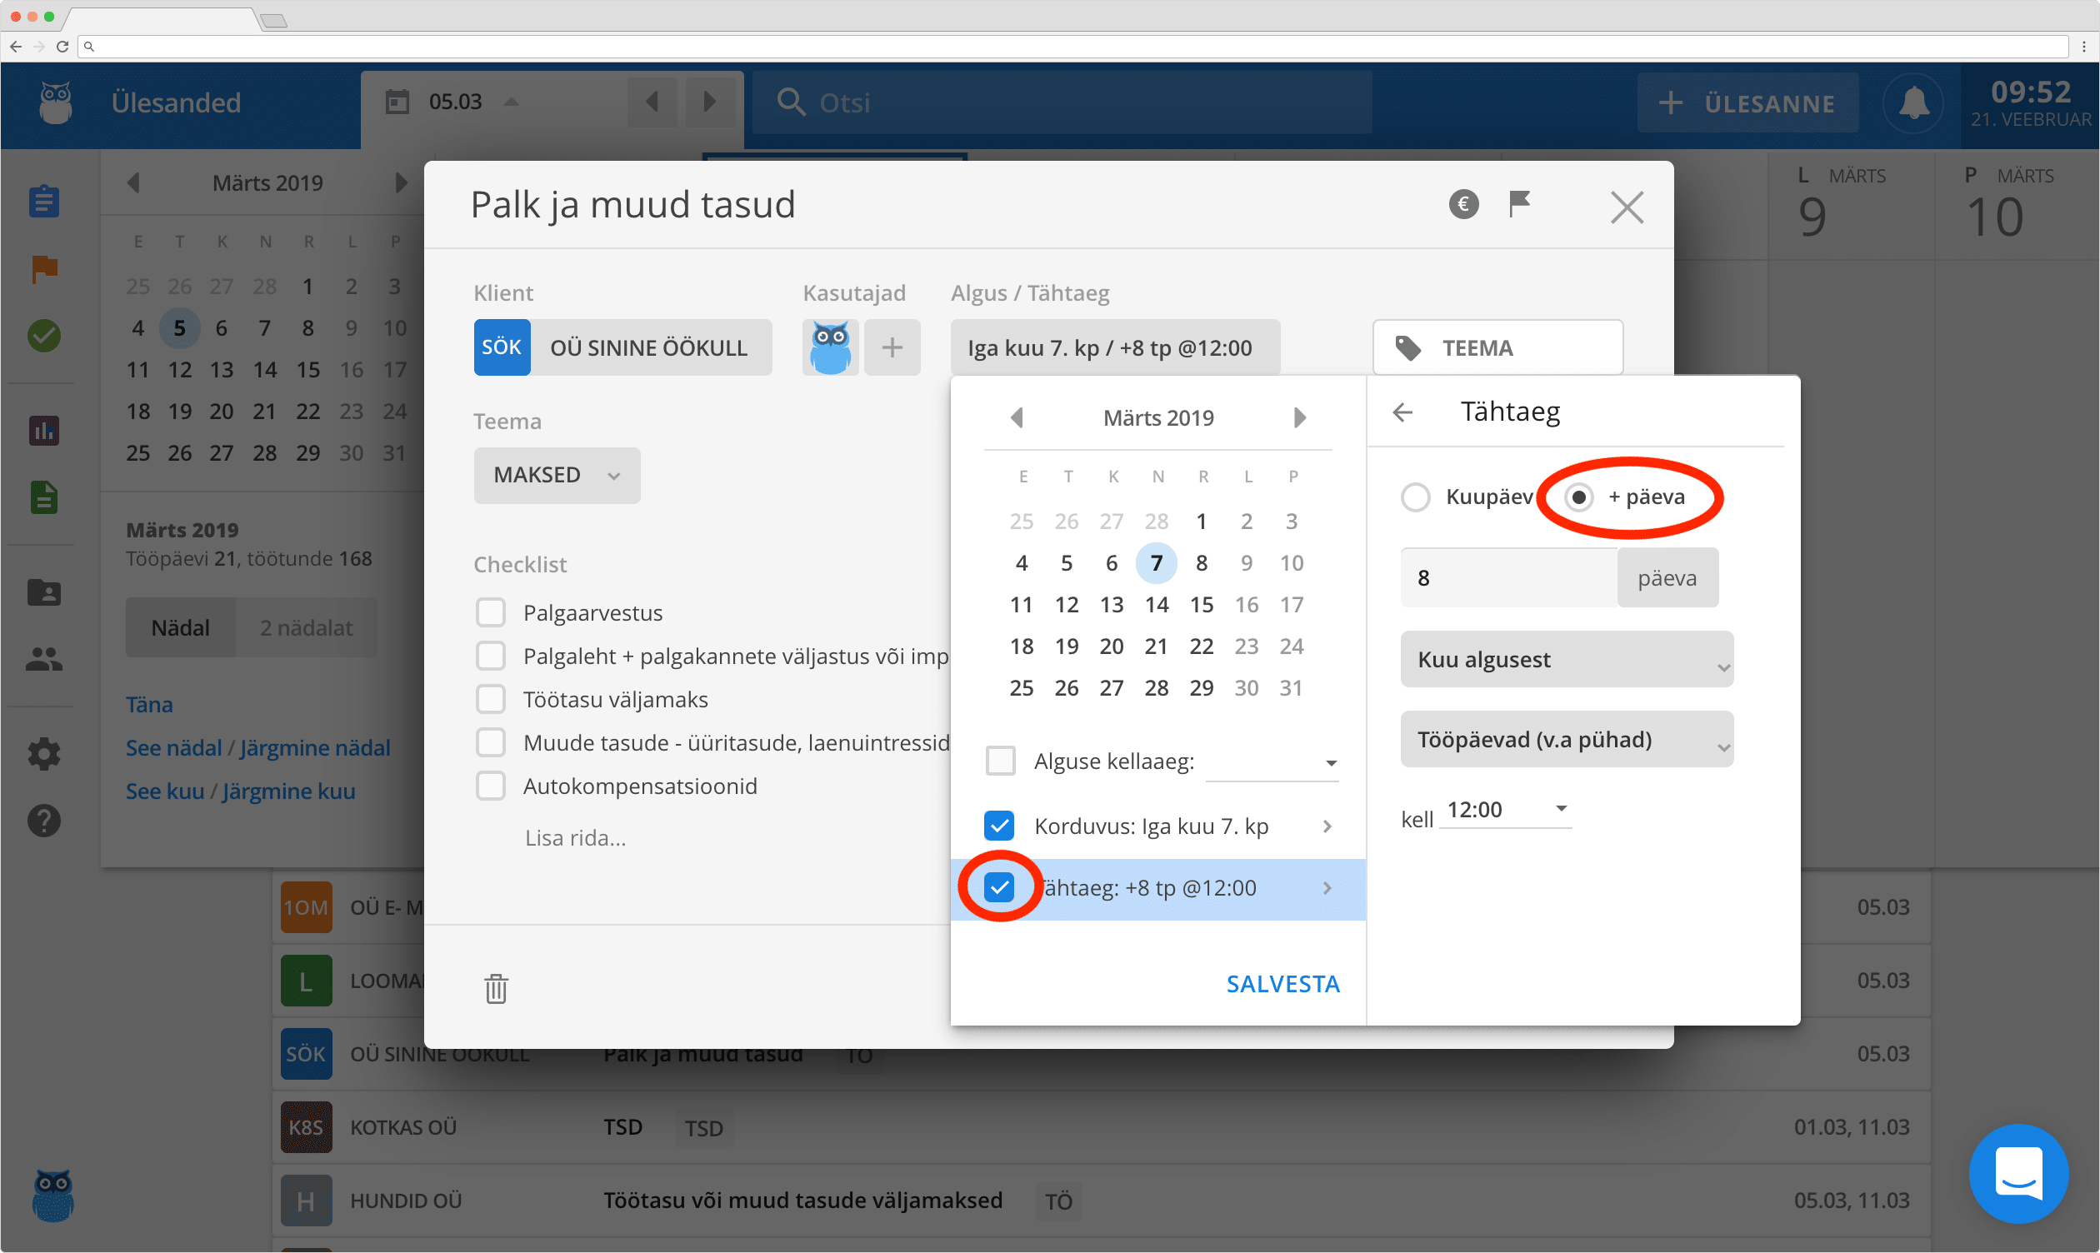Click the SALVESTA save button
The image size is (2100, 1253).
point(1282,984)
